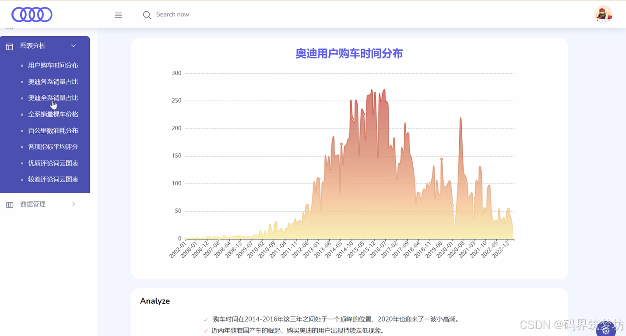The width and height of the screenshot is (626, 336).
Task: Click x-axis label 2022-12
Action: click(x=500, y=249)
